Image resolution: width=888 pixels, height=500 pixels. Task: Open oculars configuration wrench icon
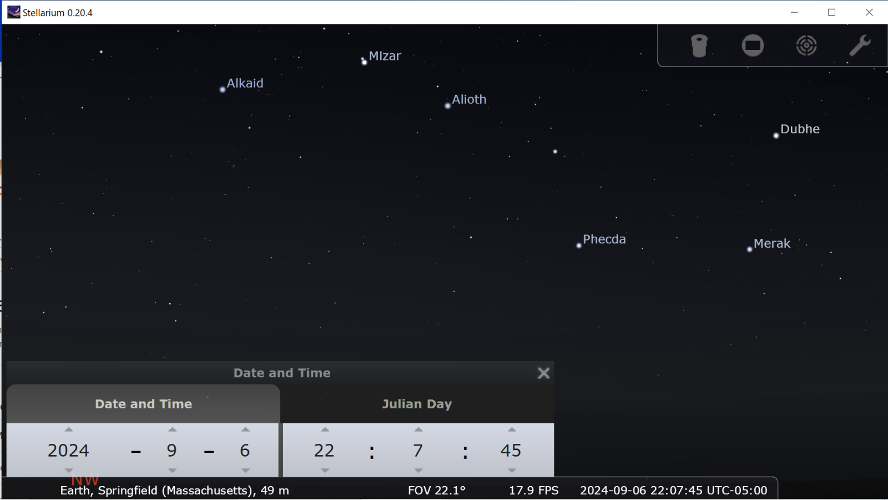[860, 46]
